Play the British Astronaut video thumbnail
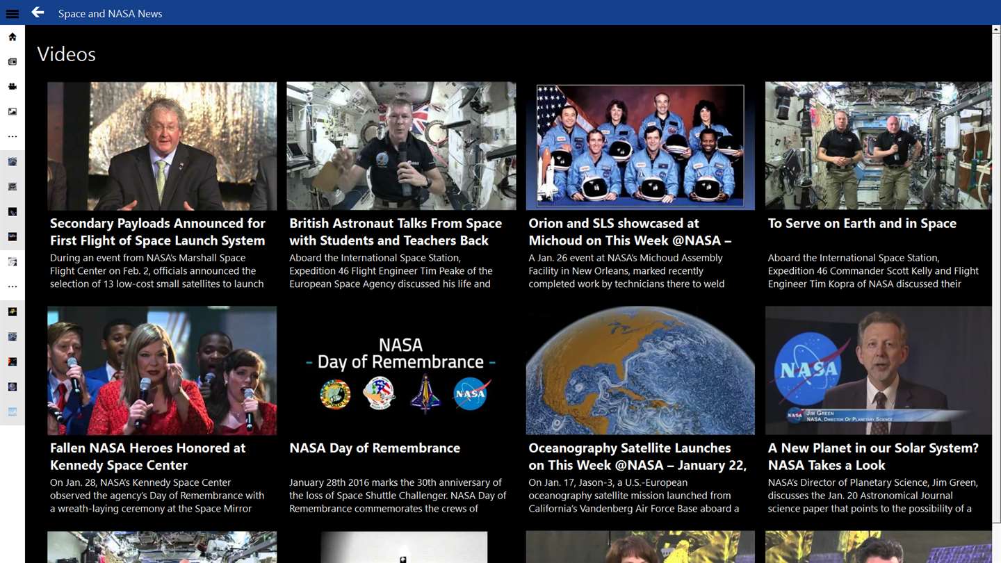 [401, 146]
